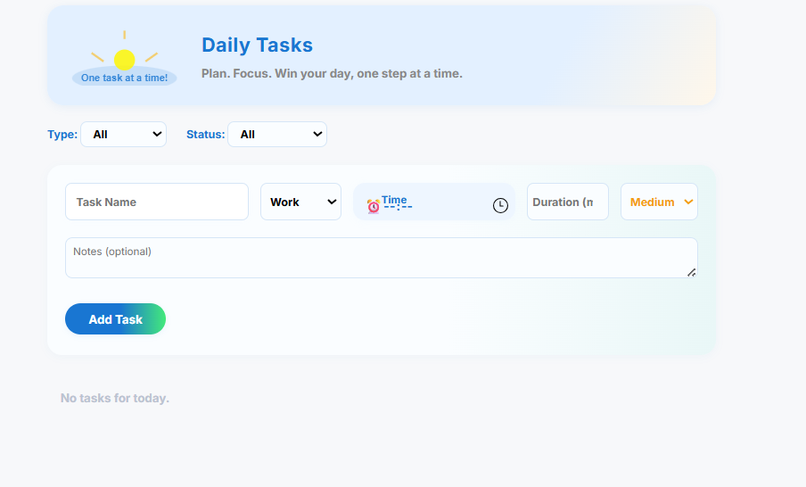This screenshot has height=487, width=806.
Task: Click the blue 'Time' label
Action: click(x=394, y=200)
